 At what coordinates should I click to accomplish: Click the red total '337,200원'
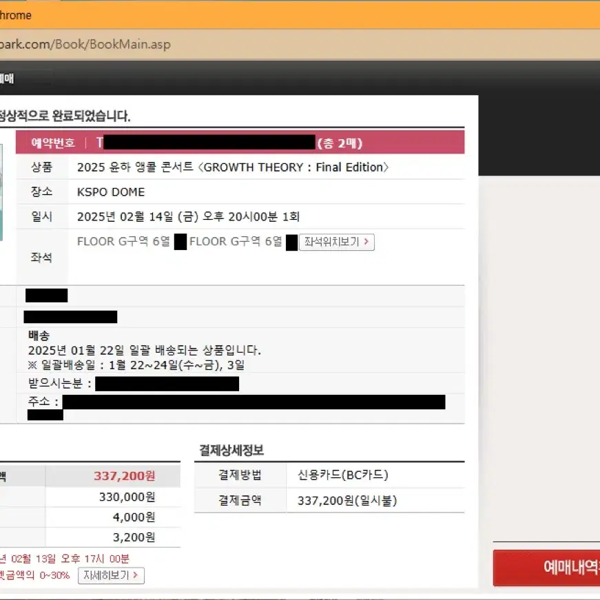click(125, 476)
